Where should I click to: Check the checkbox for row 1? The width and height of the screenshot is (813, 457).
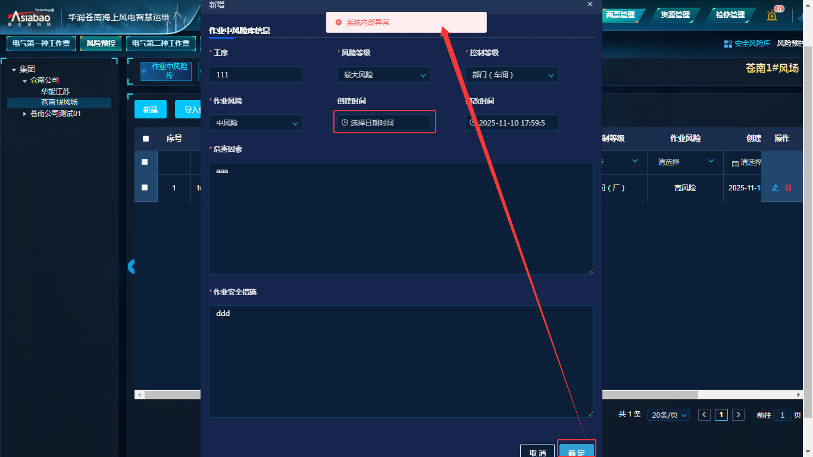tap(145, 187)
